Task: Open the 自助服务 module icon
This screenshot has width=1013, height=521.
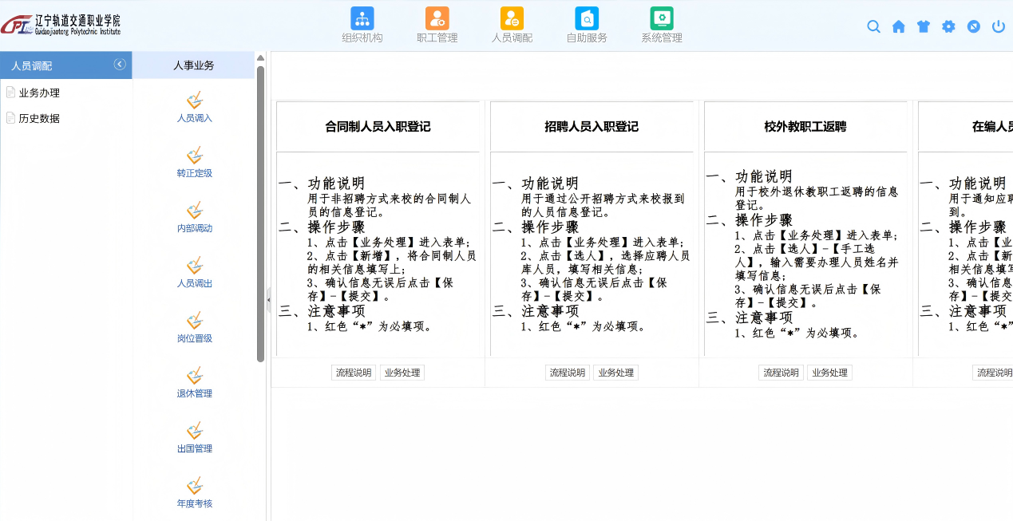Action: pos(587,19)
